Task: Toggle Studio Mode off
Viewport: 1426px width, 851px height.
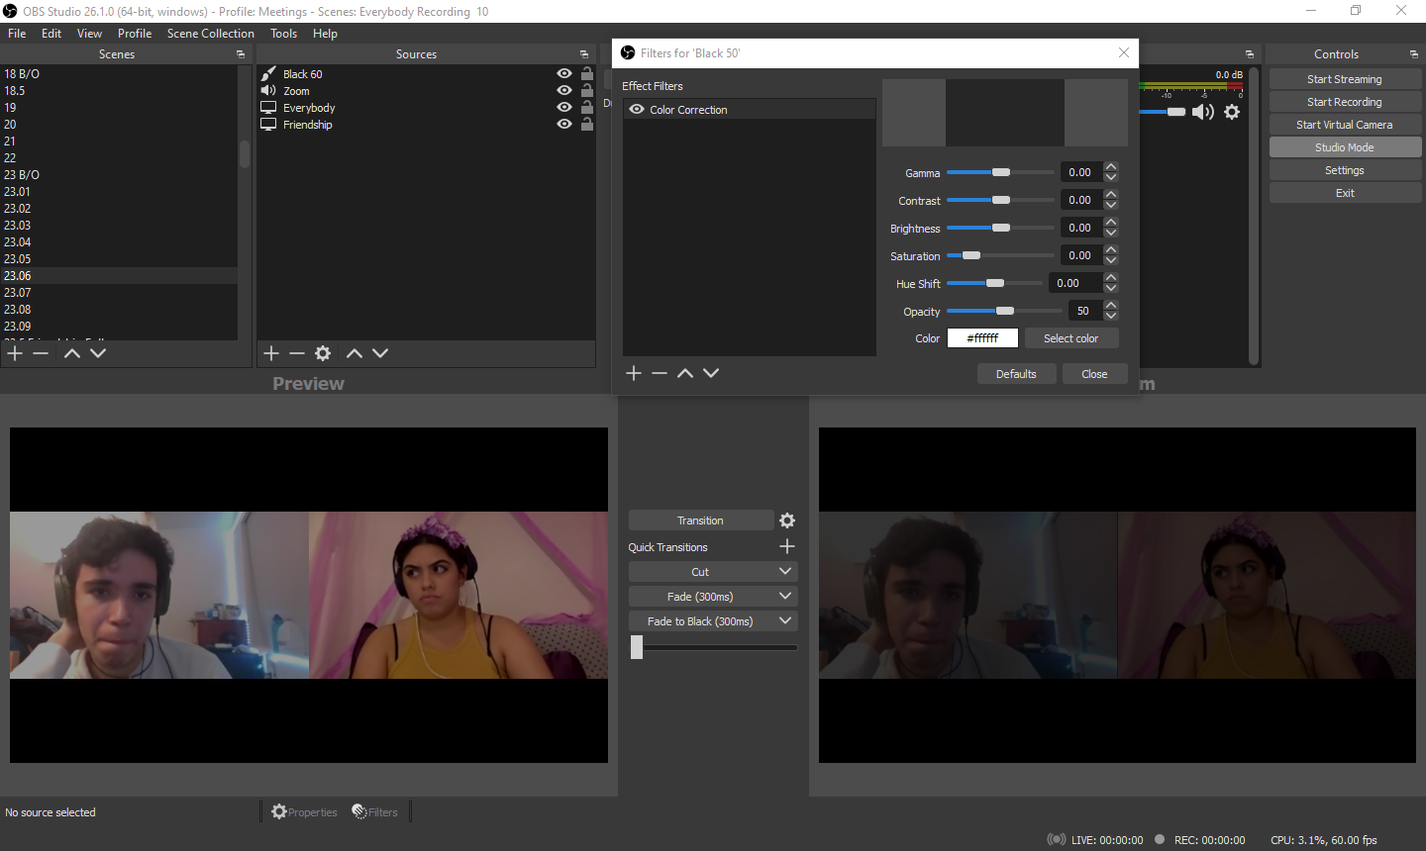Action: click(x=1345, y=147)
